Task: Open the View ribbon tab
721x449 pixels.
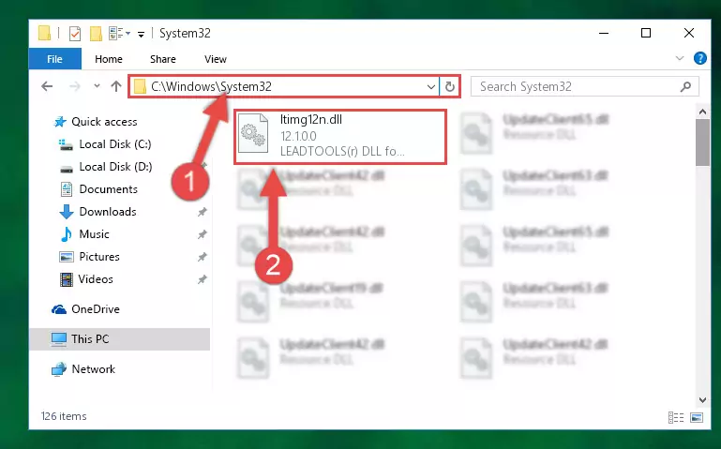Action: [x=216, y=59]
